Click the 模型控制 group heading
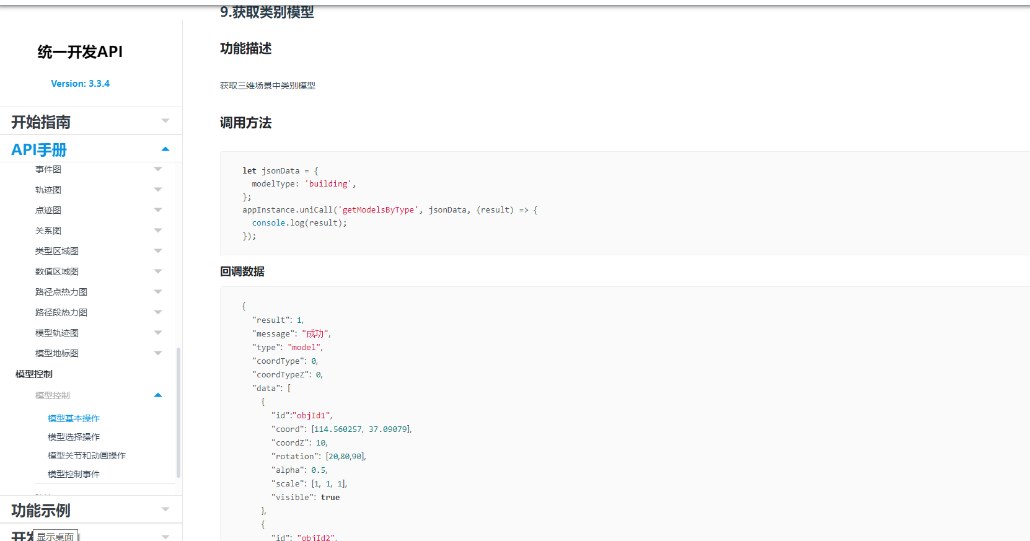The width and height of the screenshot is (1030, 541). click(x=34, y=374)
